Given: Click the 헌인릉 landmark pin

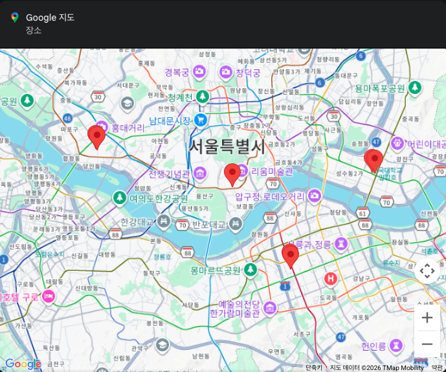Looking at the screenshot, I should click(x=396, y=345).
